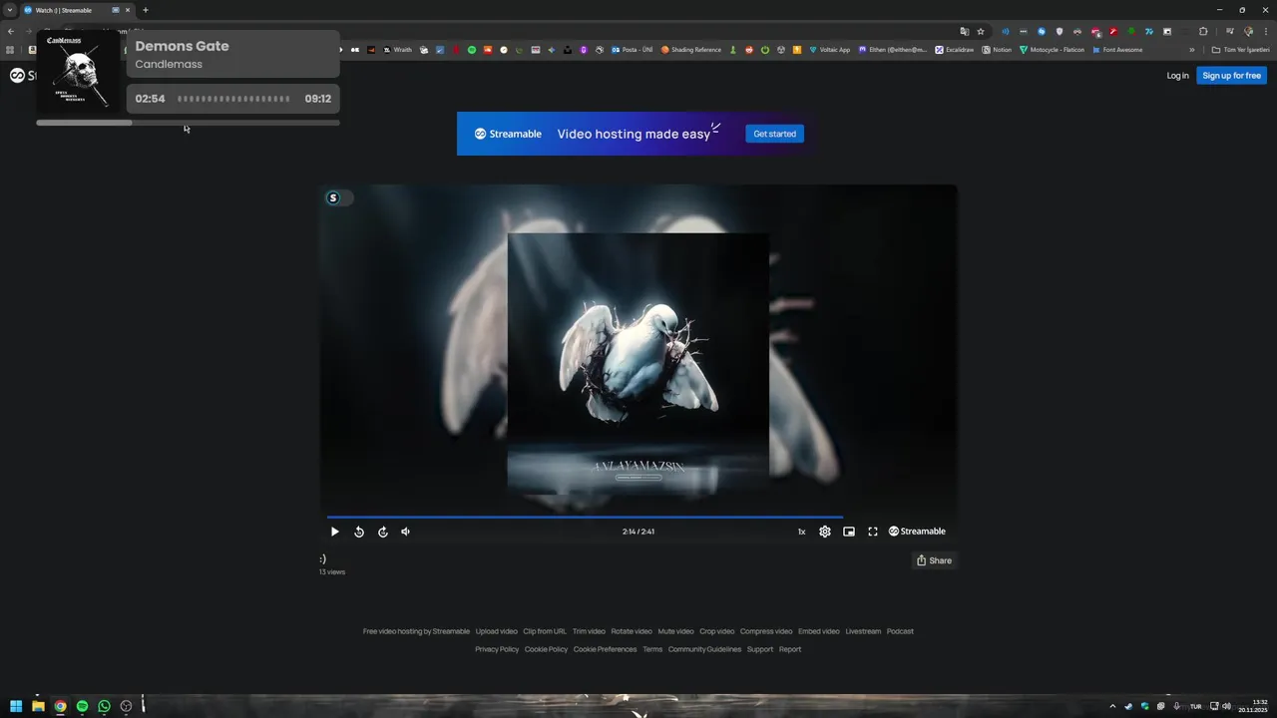Screen dimensions: 1277x718
Task: Open the Log in link
Action: 1178,76
